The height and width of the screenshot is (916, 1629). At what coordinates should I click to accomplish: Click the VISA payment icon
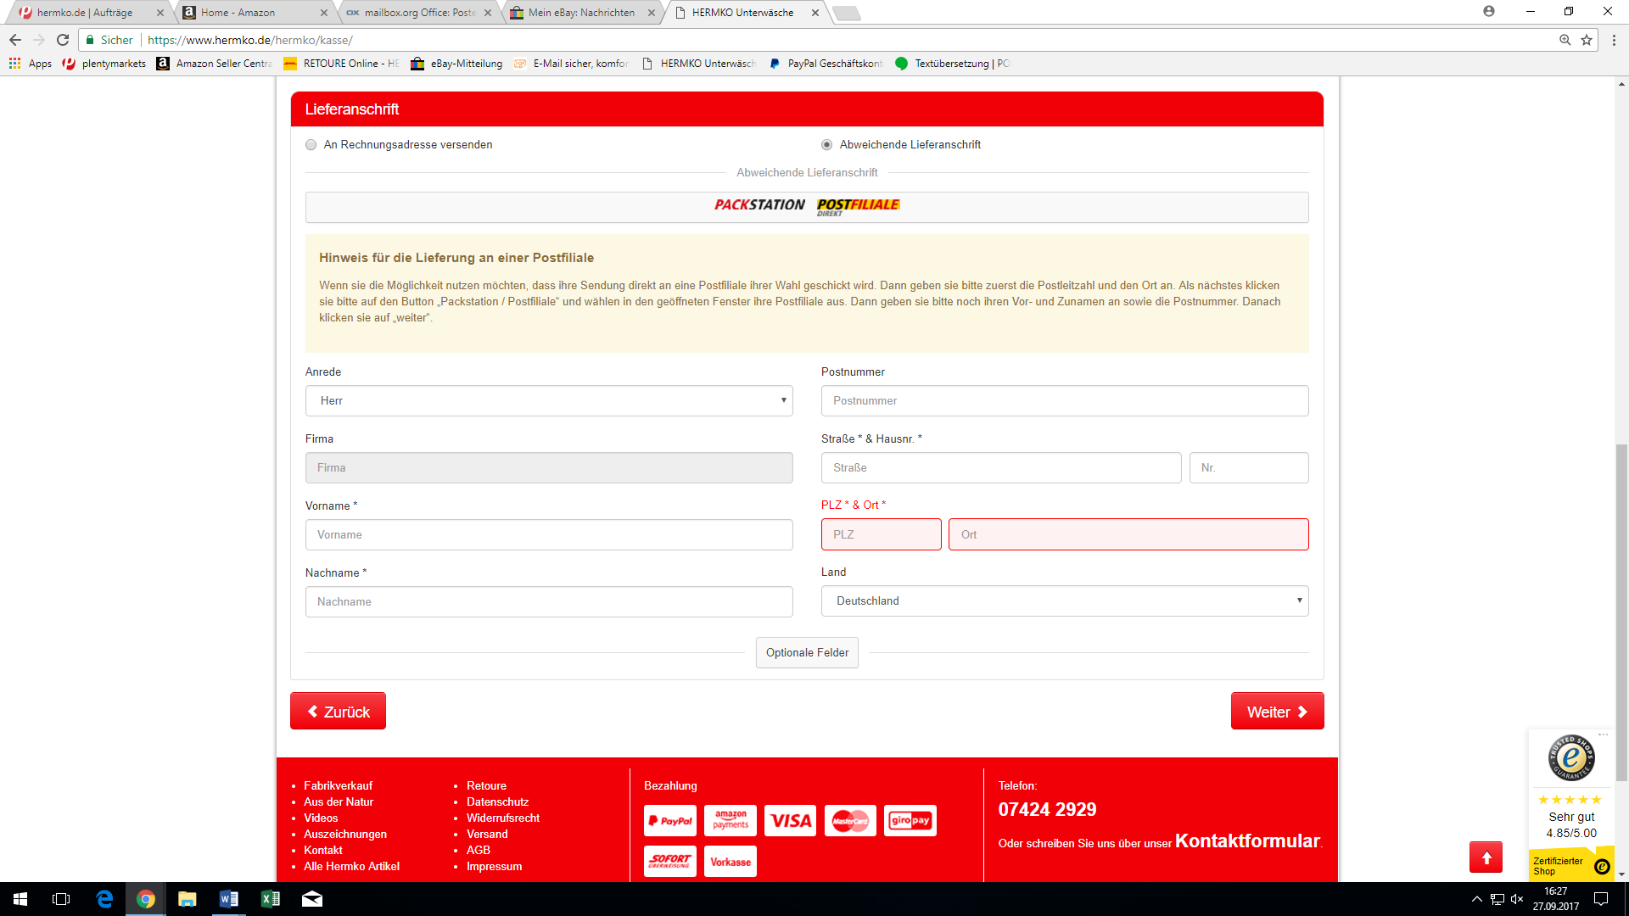[790, 820]
